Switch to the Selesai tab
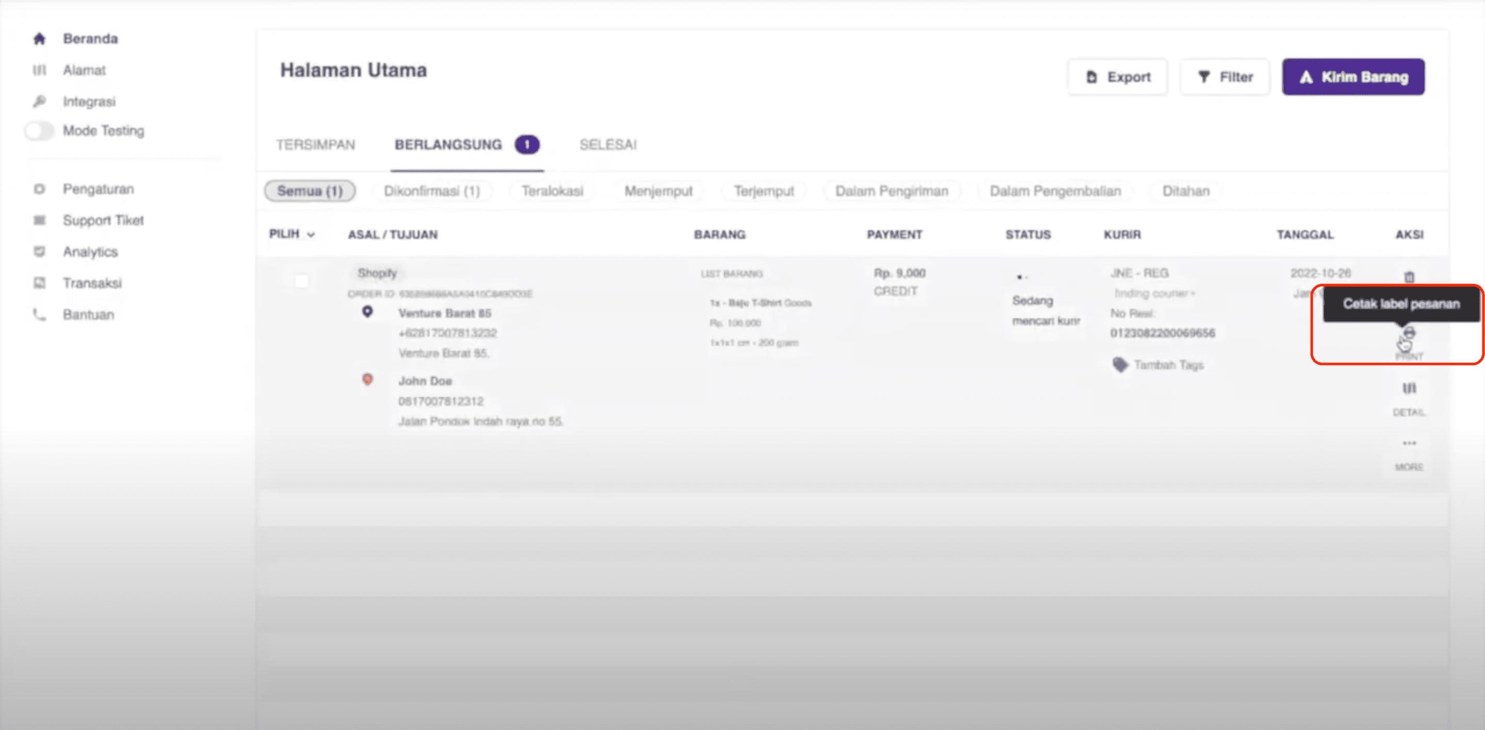Viewport: 1485px width, 730px height. tap(608, 145)
